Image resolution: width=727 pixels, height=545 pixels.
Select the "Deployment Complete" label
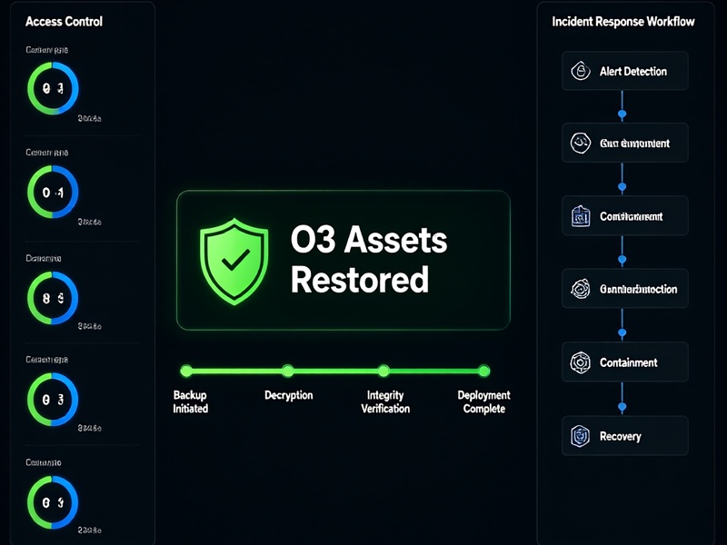(484, 401)
